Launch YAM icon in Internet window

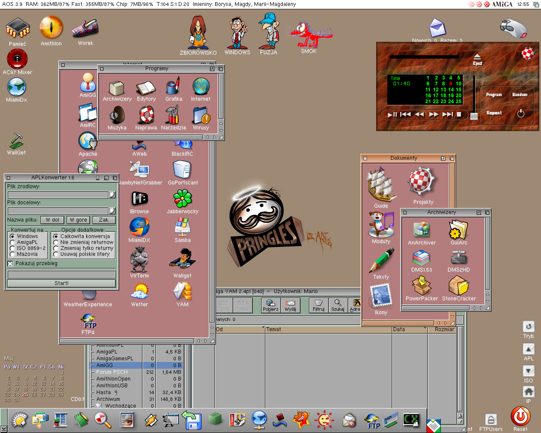(183, 291)
